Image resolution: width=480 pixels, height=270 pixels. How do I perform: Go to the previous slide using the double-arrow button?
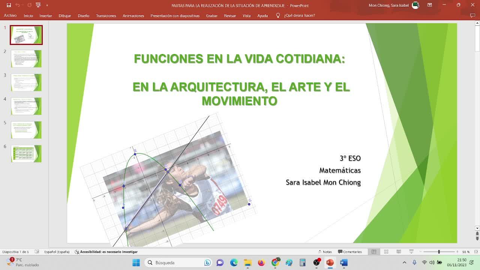click(477, 234)
